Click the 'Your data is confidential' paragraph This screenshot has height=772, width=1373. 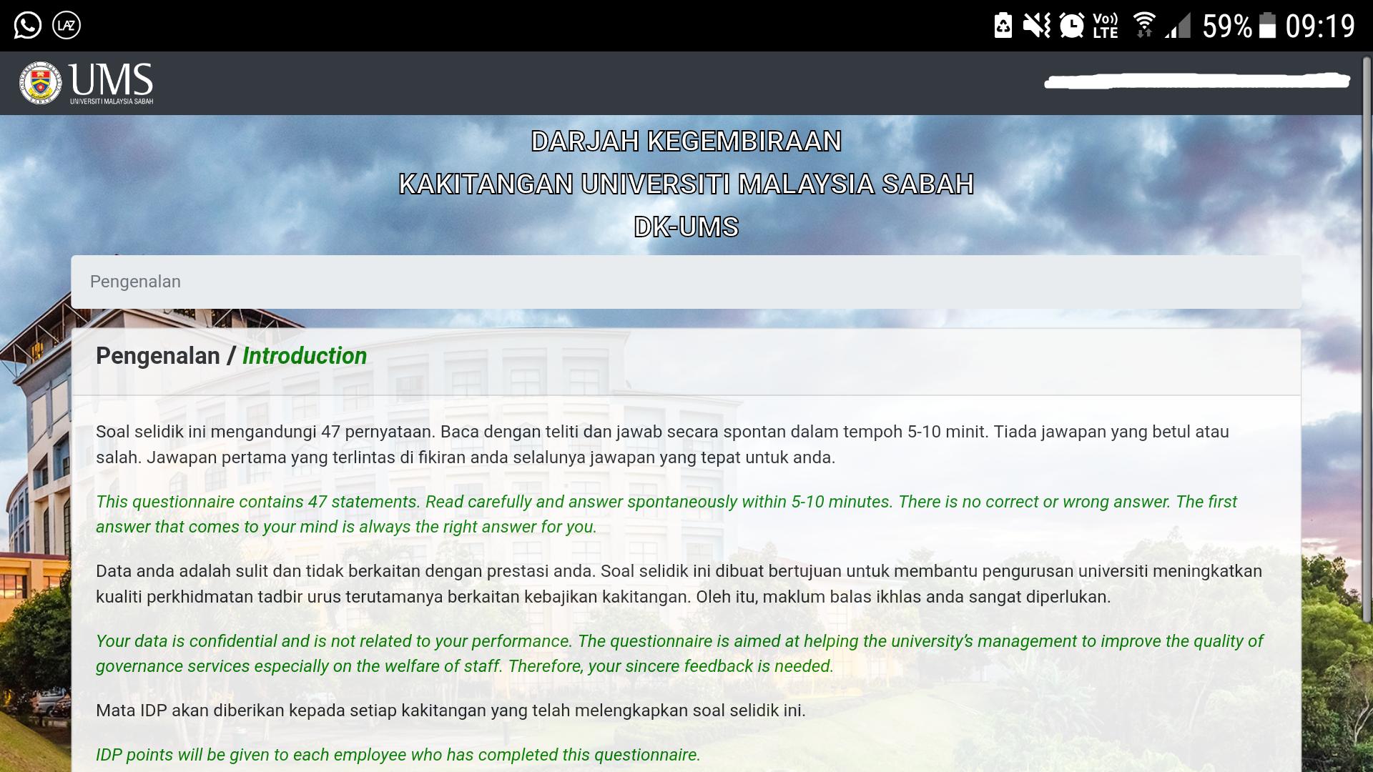(x=679, y=653)
